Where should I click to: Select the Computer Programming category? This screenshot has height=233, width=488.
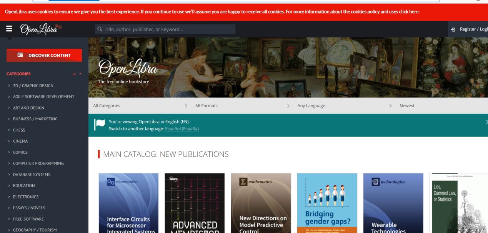coord(38,163)
